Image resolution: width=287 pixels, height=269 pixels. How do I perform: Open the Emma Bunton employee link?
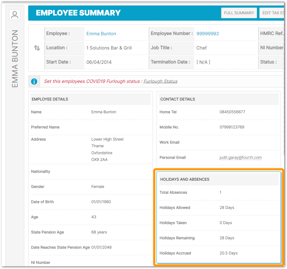click(101, 34)
